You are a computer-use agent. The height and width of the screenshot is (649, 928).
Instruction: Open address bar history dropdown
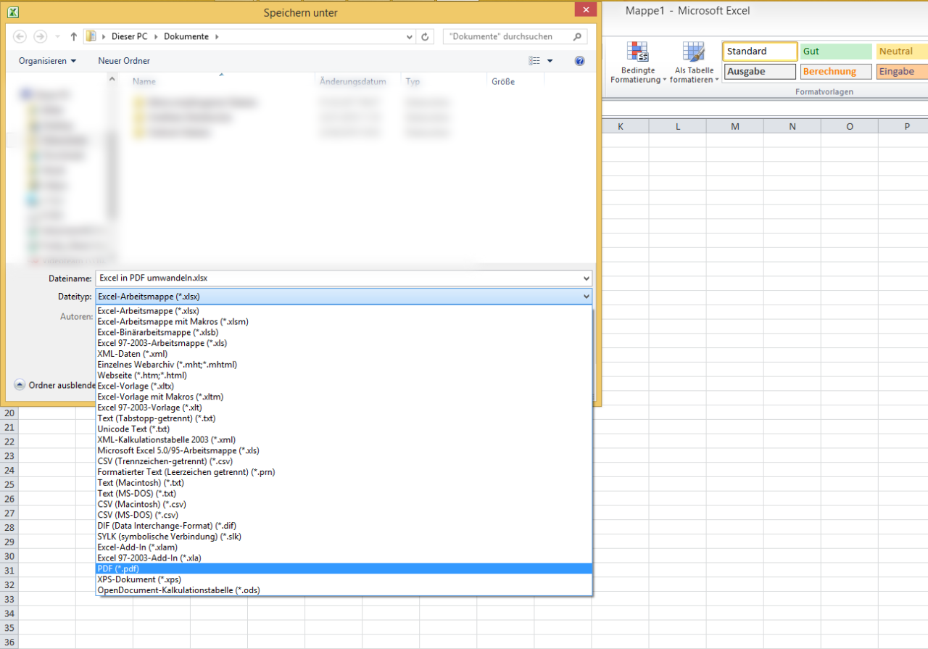point(410,36)
